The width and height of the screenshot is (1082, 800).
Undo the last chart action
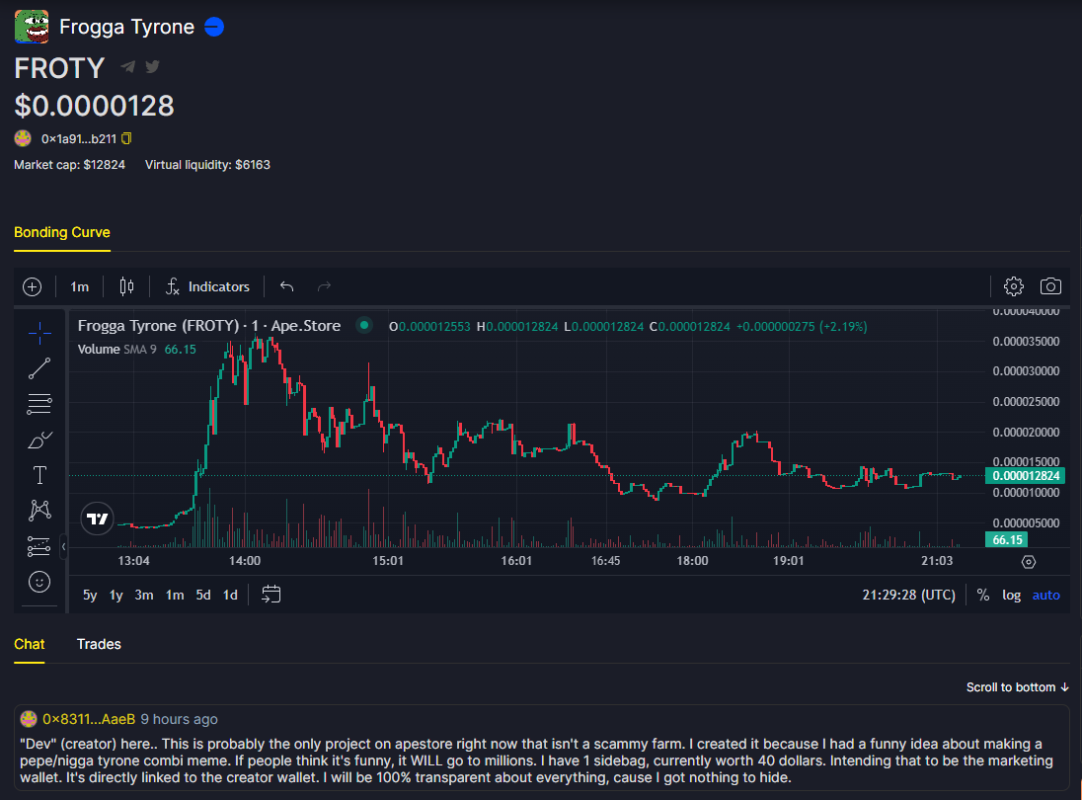(287, 286)
